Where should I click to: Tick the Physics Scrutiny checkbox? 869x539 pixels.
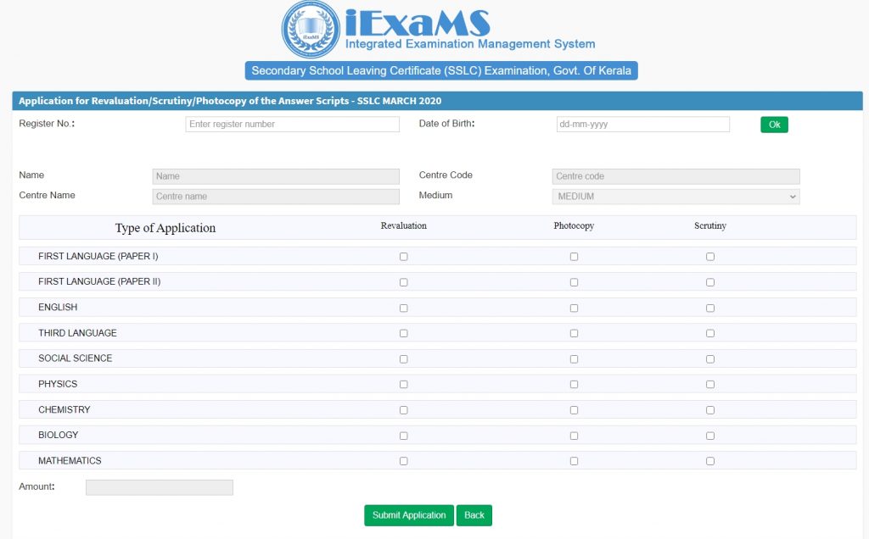tap(710, 384)
